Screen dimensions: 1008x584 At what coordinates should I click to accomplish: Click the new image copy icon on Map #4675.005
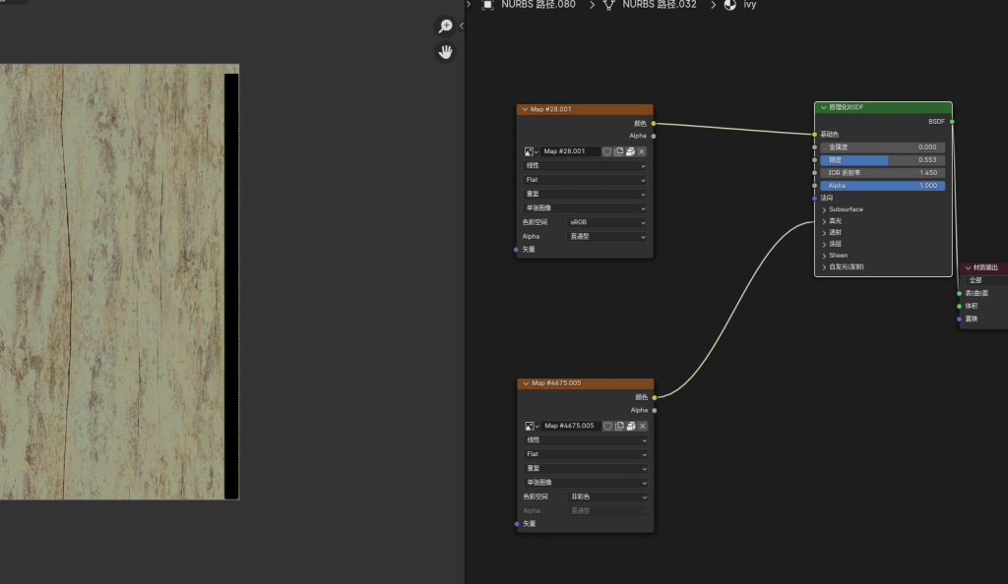[619, 426]
